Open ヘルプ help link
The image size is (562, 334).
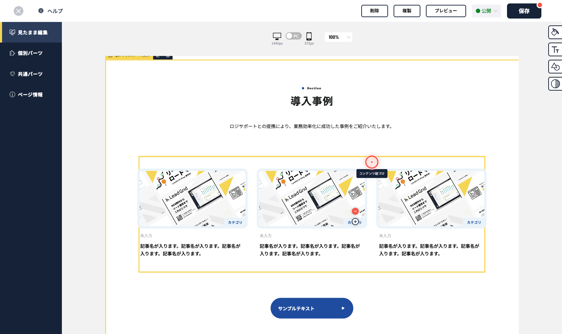click(51, 11)
